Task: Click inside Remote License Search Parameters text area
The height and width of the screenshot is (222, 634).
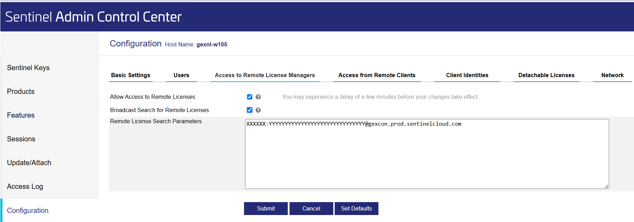Action: click(427, 154)
